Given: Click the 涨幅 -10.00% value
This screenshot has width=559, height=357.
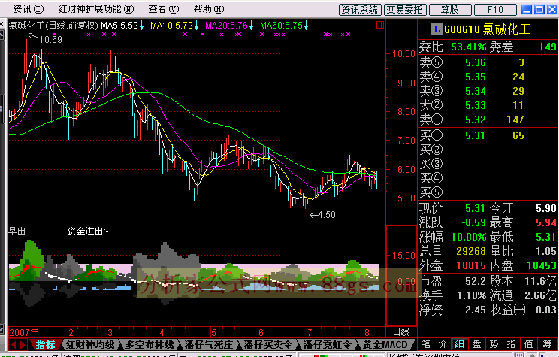Looking at the screenshot, I should pos(467,237).
